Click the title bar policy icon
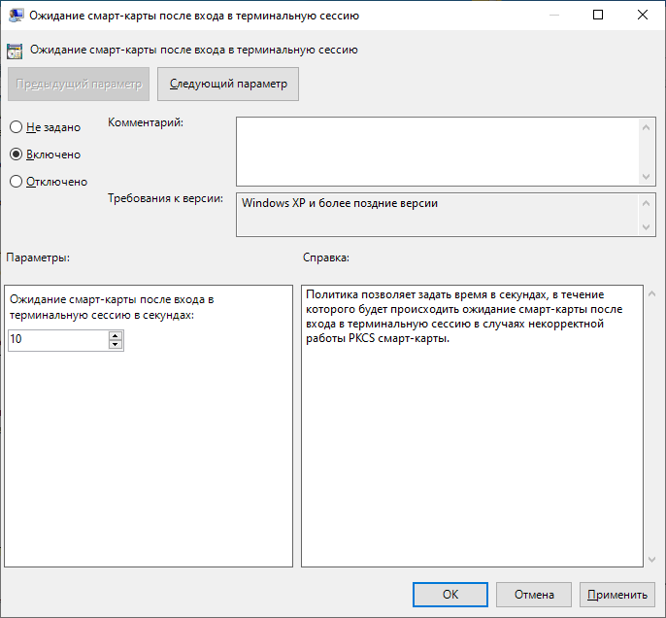666x618 pixels. coord(17,16)
